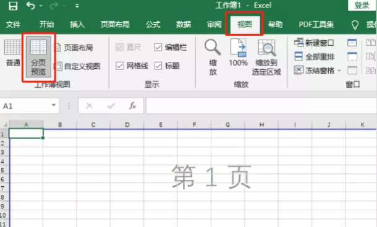
Task: Open a New Window (新建窗口)
Action: click(314, 43)
